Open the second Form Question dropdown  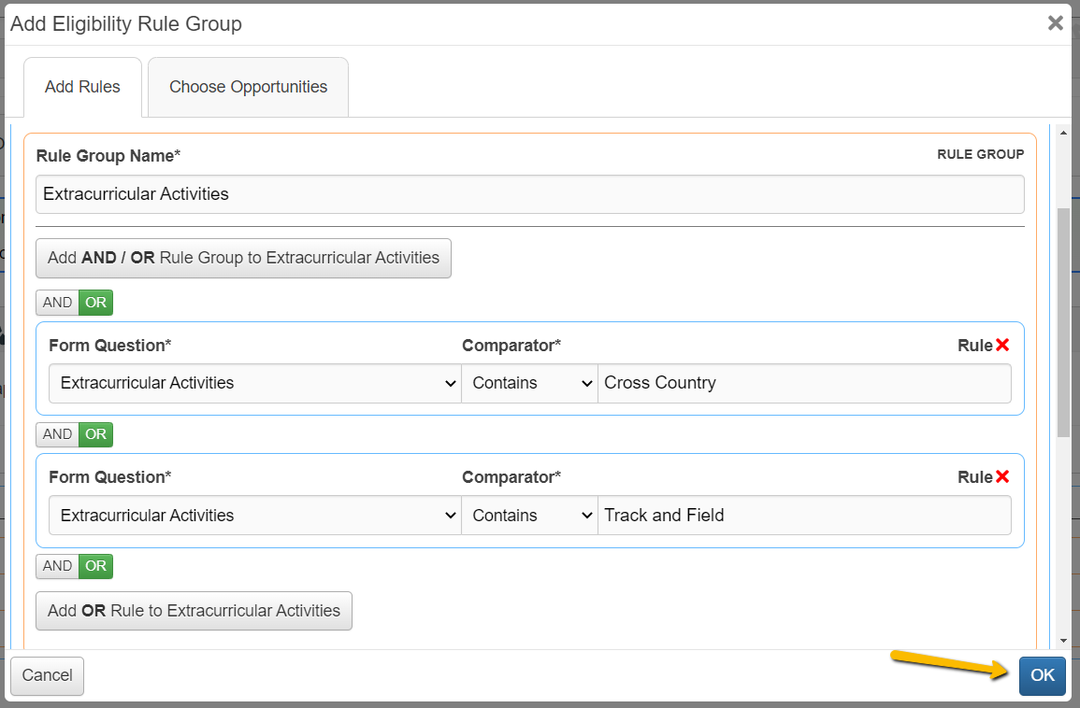[x=254, y=515]
